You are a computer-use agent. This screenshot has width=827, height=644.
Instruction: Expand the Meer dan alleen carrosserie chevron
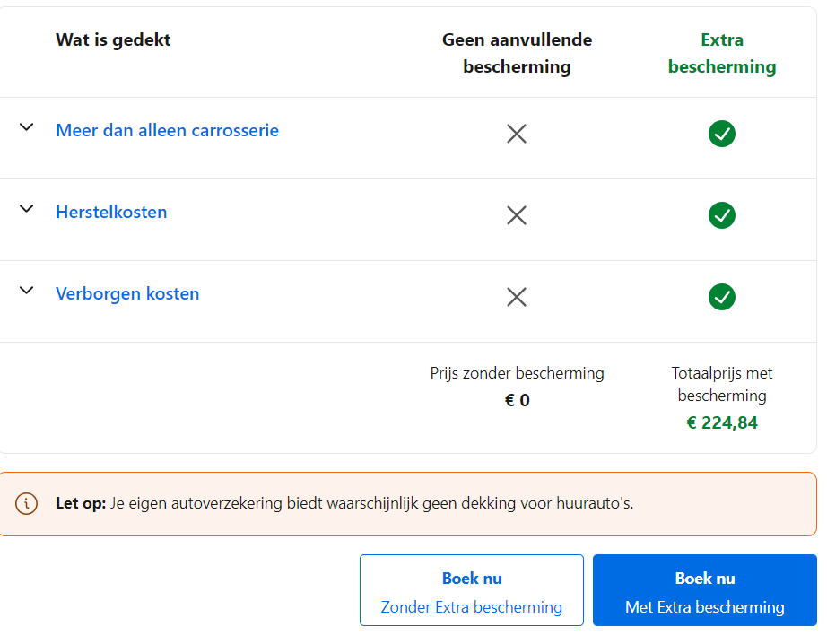click(x=27, y=127)
